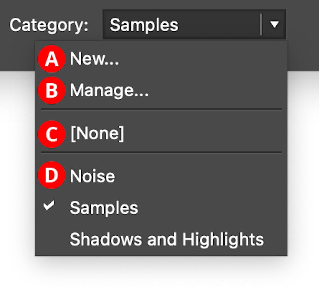
Task: Click the separator divider below Manage...
Action: coord(161,109)
